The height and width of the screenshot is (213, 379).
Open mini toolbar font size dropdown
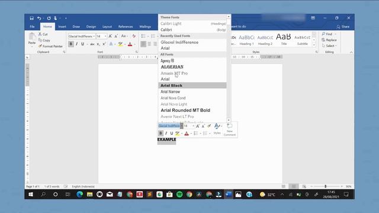193,126
